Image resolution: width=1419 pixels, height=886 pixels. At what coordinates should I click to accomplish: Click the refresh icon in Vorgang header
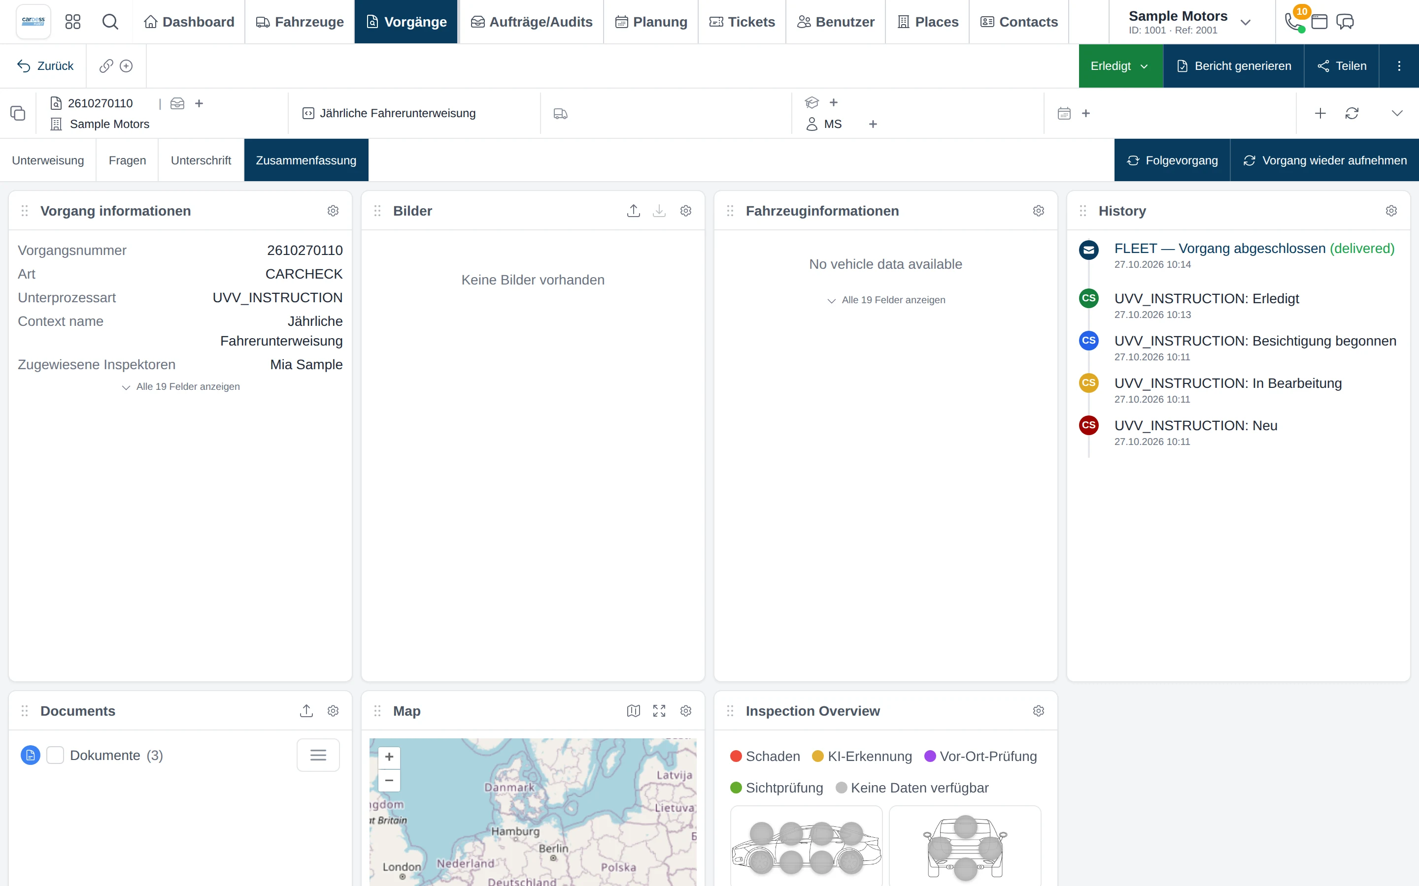pyautogui.click(x=1352, y=113)
